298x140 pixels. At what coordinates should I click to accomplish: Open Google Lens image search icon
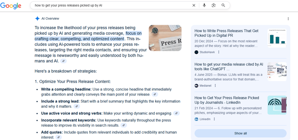click(x=213, y=6)
